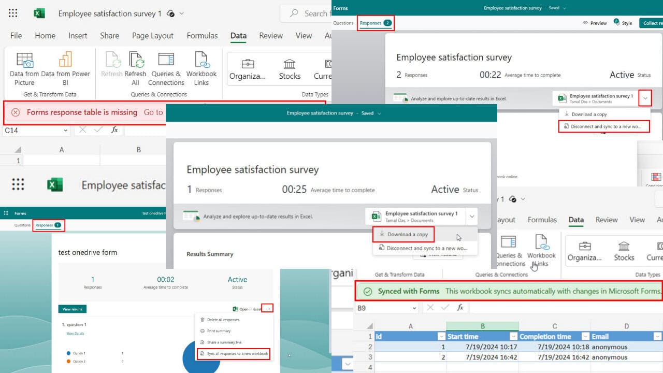
Task: Open the More Details link under question 1
Action: click(x=75, y=333)
